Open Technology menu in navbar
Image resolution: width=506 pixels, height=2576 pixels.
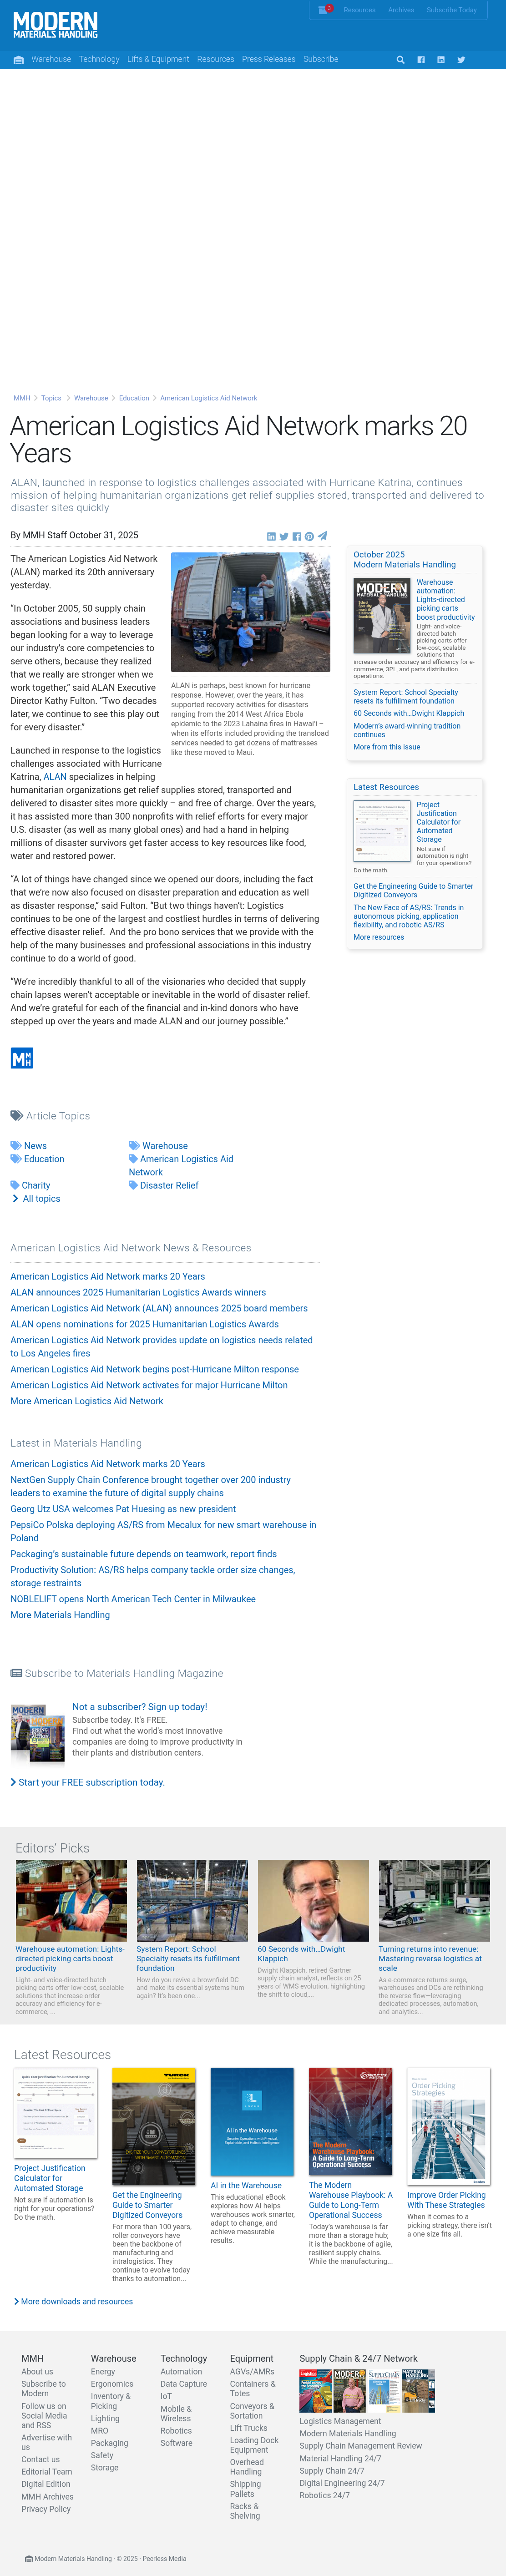point(99,59)
